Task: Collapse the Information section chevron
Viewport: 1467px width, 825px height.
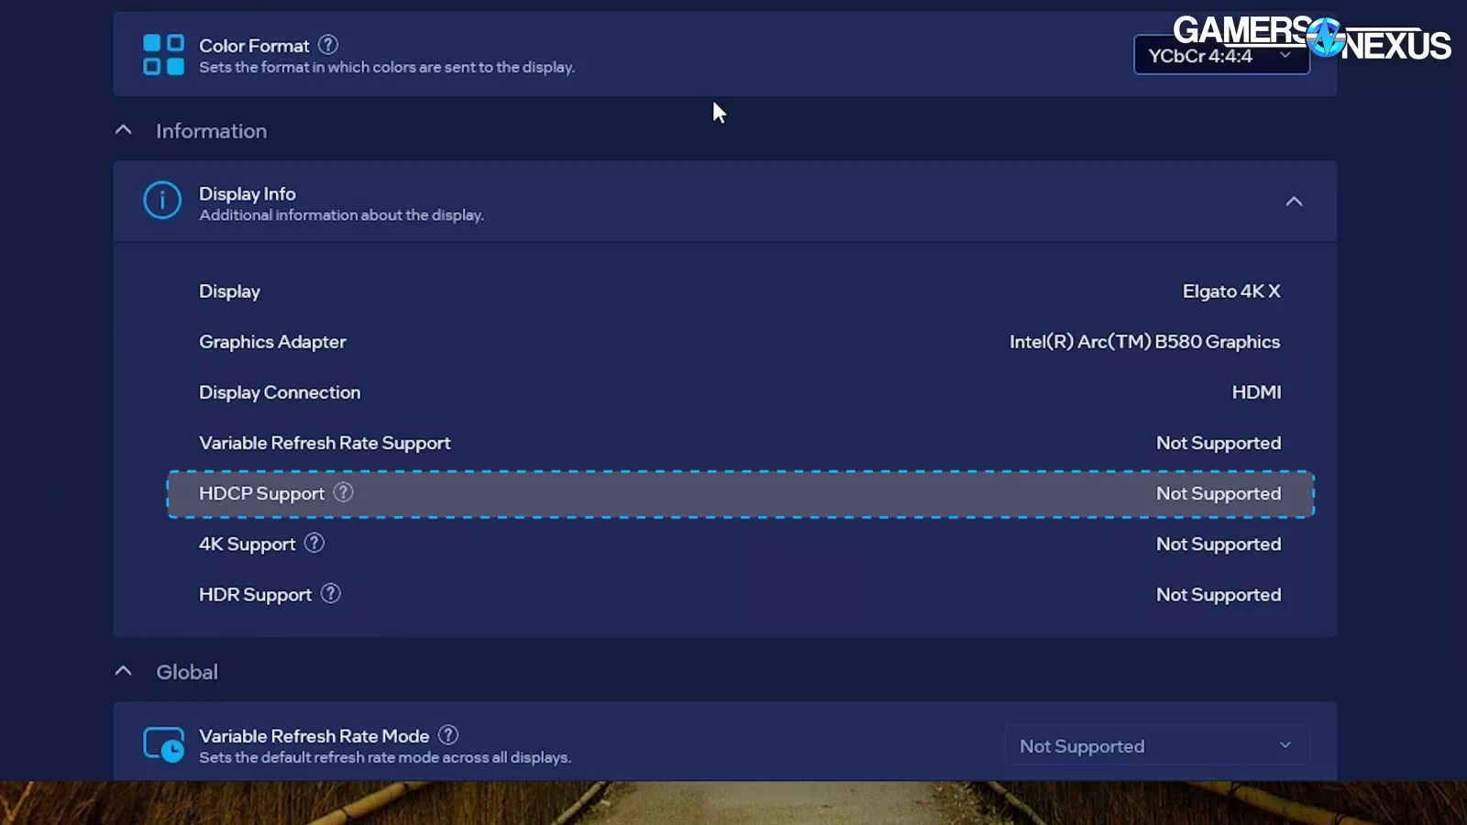Action: tap(124, 130)
